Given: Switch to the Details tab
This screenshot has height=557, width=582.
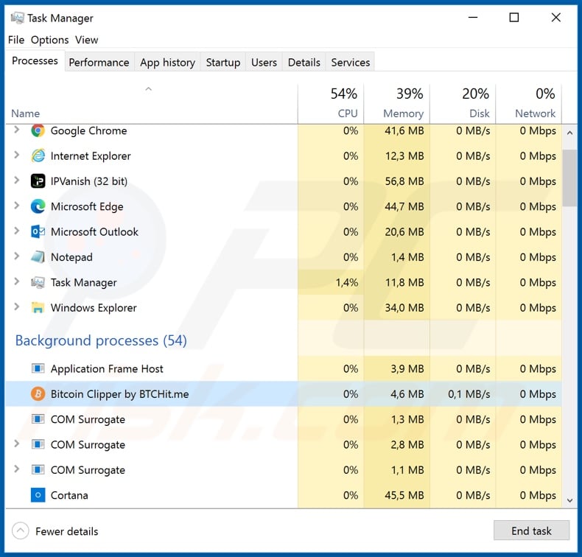Looking at the screenshot, I should pos(304,63).
